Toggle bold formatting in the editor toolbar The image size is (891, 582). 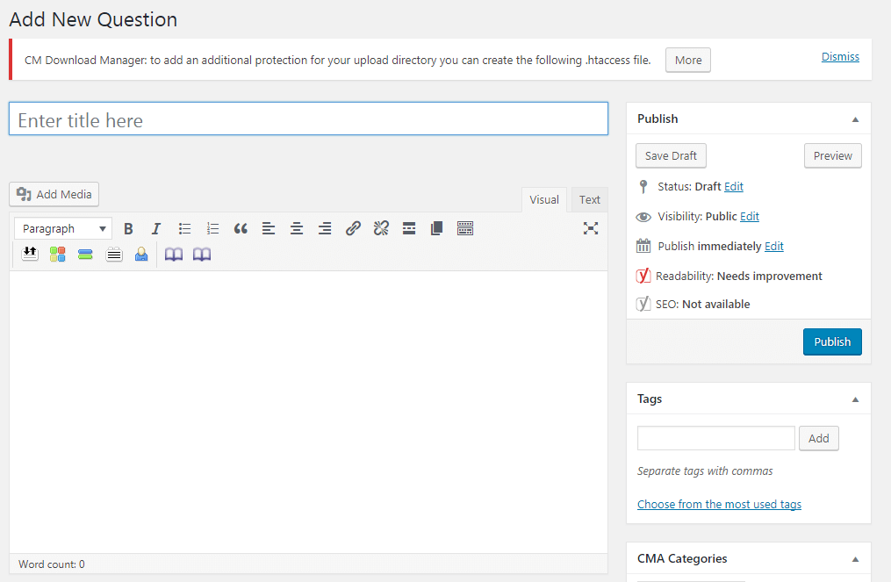[x=128, y=228]
